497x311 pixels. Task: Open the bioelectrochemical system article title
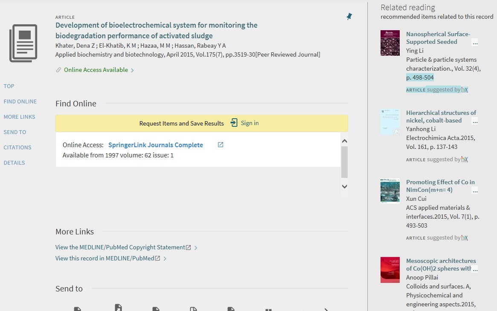[156, 30]
